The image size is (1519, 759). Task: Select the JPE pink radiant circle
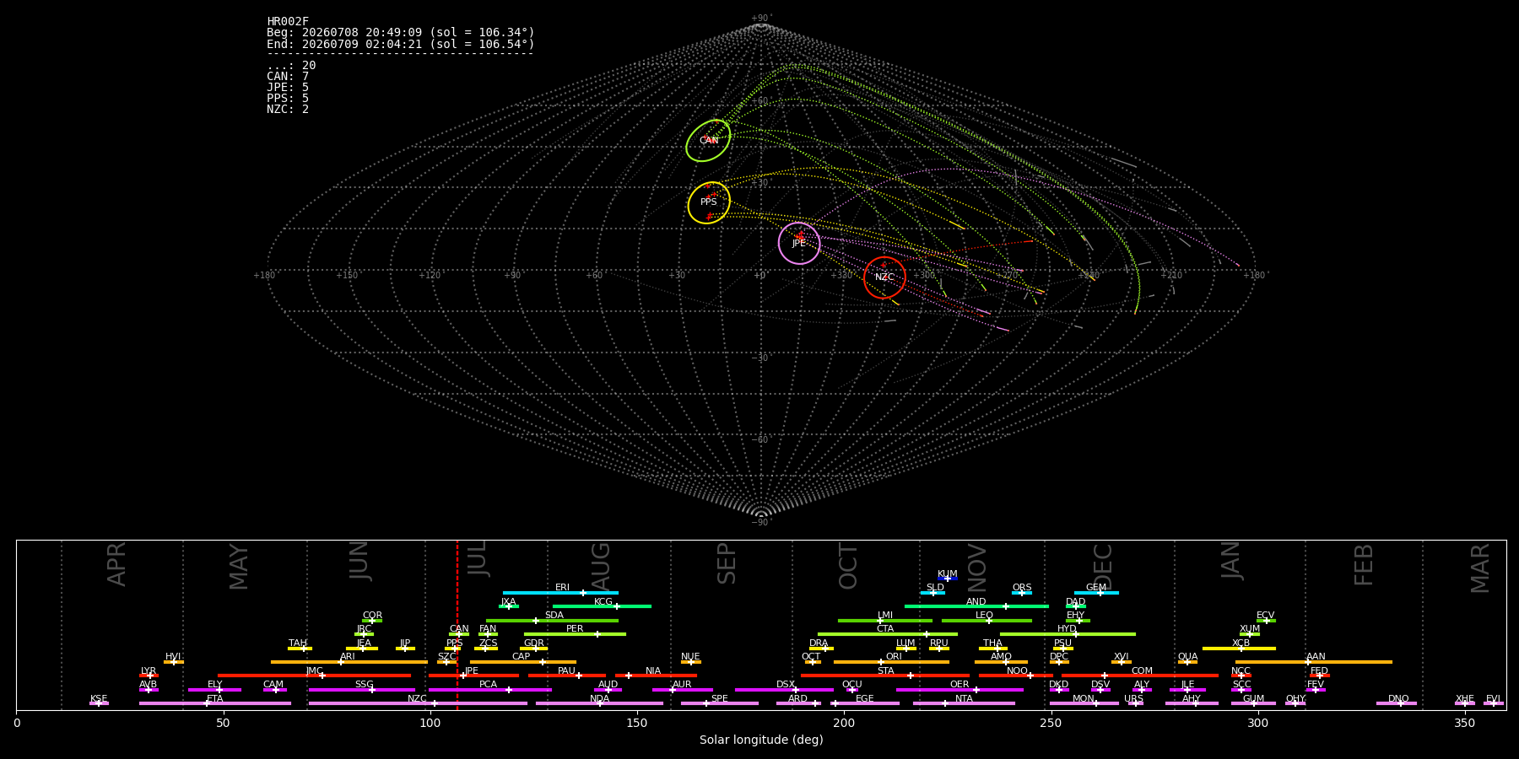point(799,244)
